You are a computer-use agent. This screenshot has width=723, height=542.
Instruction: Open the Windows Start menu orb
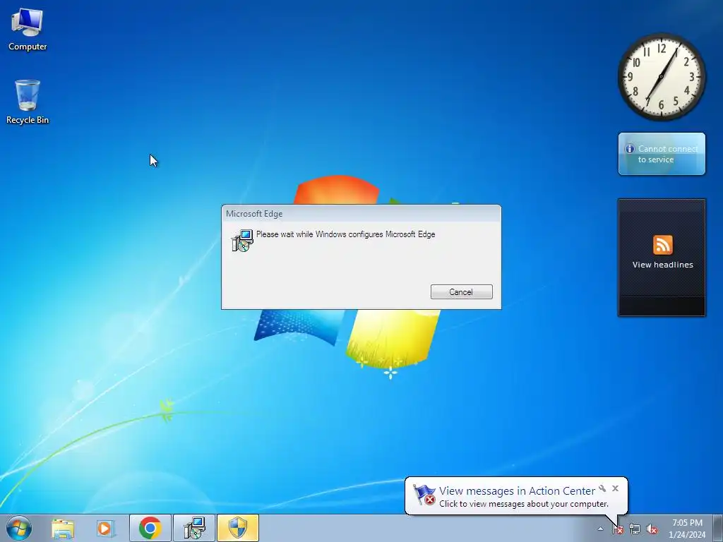19,528
